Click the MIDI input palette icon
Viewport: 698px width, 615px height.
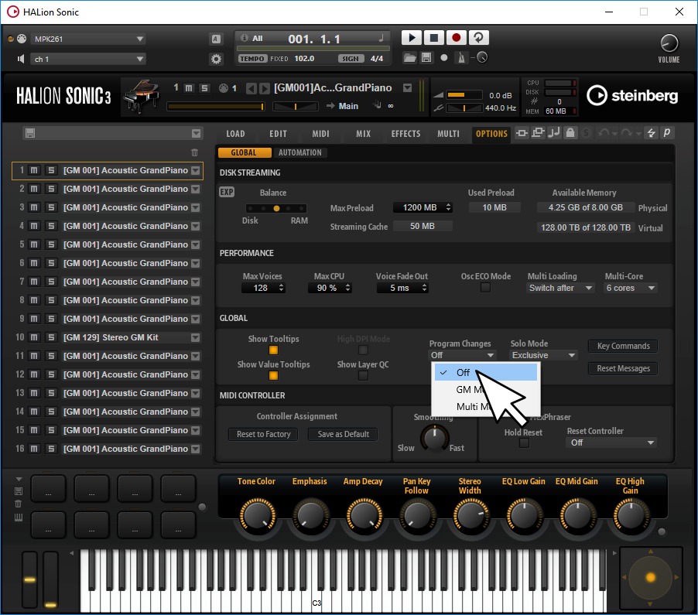click(x=22, y=39)
